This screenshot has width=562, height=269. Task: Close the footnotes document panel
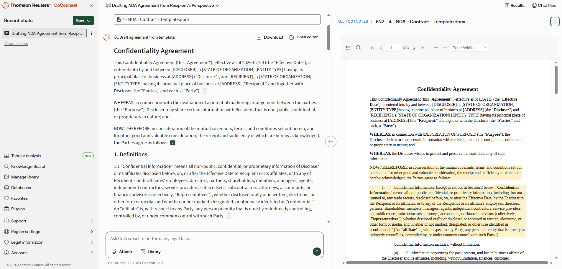(555, 22)
